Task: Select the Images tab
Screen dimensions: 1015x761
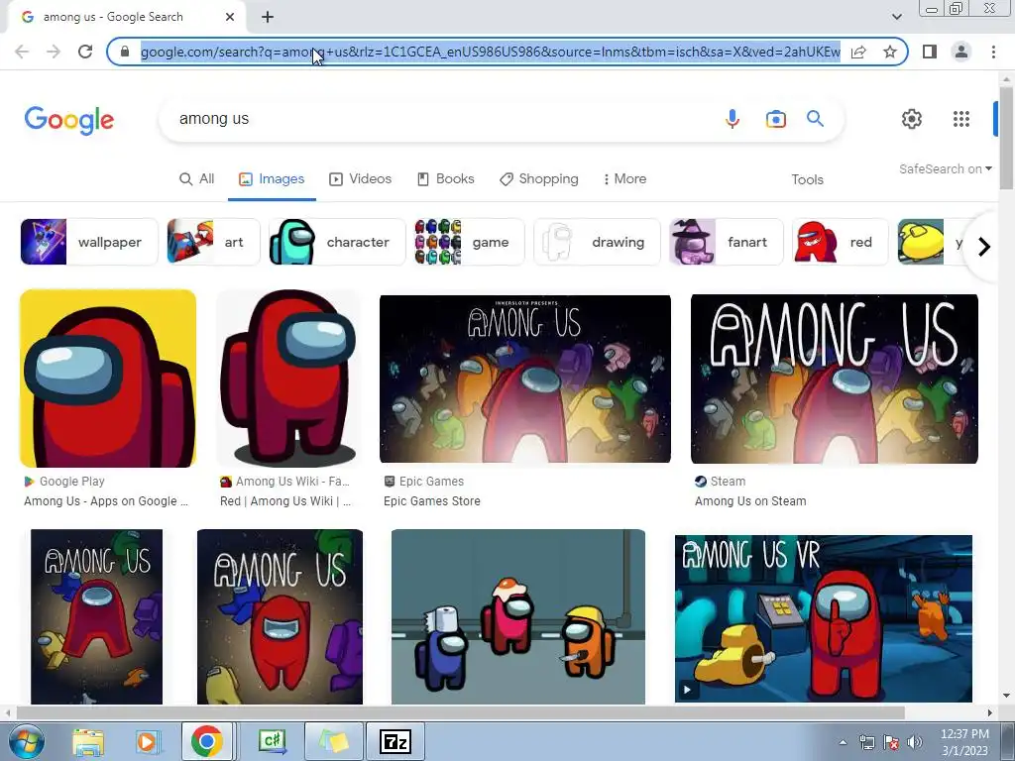Action: 272,179
